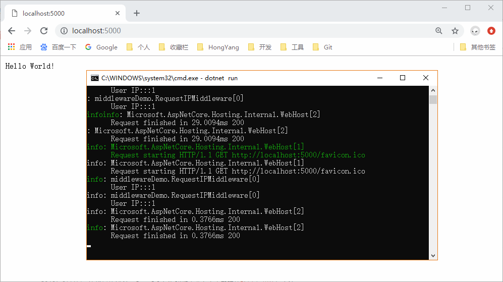Image resolution: width=503 pixels, height=282 pixels.
Task: Maximize the cmd.exe window
Action: 403,78
